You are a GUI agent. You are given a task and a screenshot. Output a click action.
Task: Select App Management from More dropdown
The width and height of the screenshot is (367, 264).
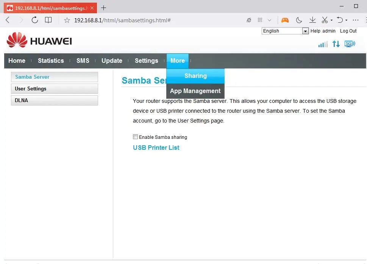pyautogui.click(x=195, y=91)
